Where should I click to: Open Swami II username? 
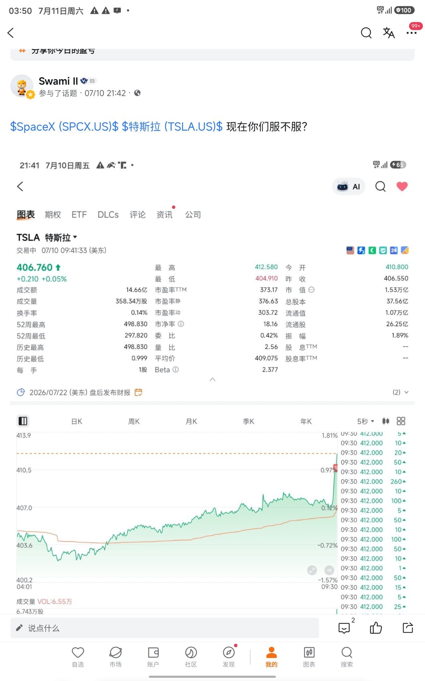coord(58,81)
